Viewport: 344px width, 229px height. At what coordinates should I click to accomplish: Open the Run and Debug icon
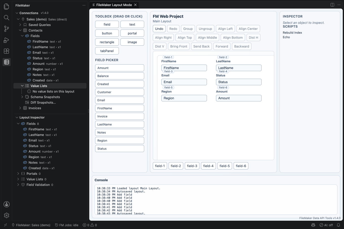coord(7,40)
